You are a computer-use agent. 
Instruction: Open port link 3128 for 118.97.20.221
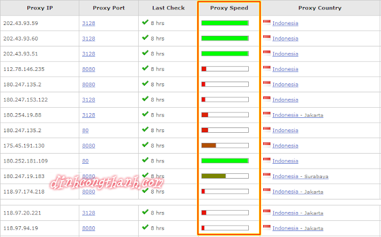89,213
